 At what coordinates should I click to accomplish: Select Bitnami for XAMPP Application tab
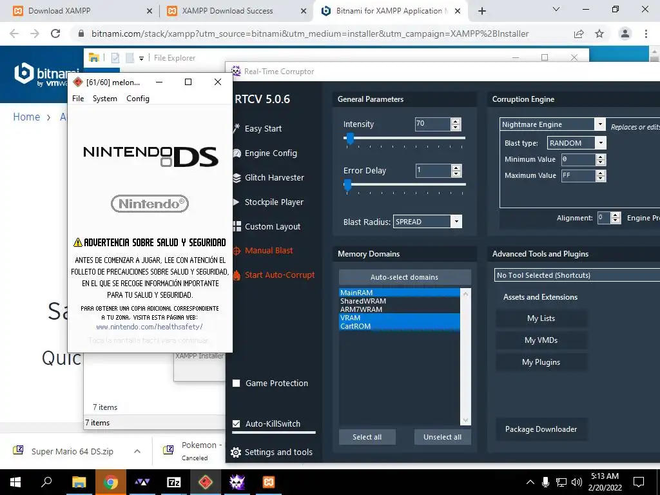point(391,11)
